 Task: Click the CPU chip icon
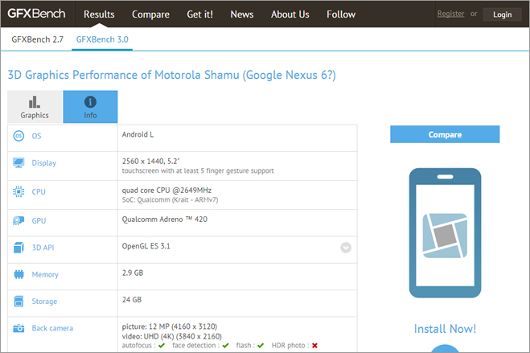[18, 192]
